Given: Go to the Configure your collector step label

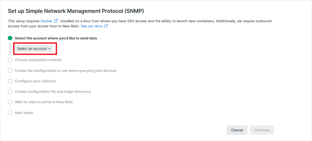Looking at the screenshot, I should 35,81.
